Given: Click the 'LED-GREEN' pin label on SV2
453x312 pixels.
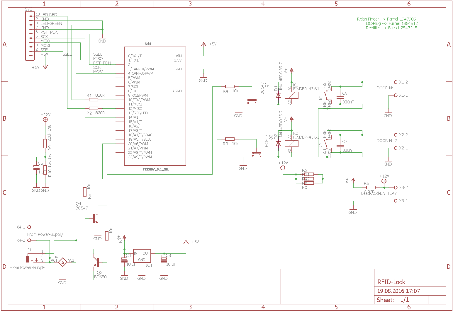Looking at the screenshot, I should coord(51,23).
